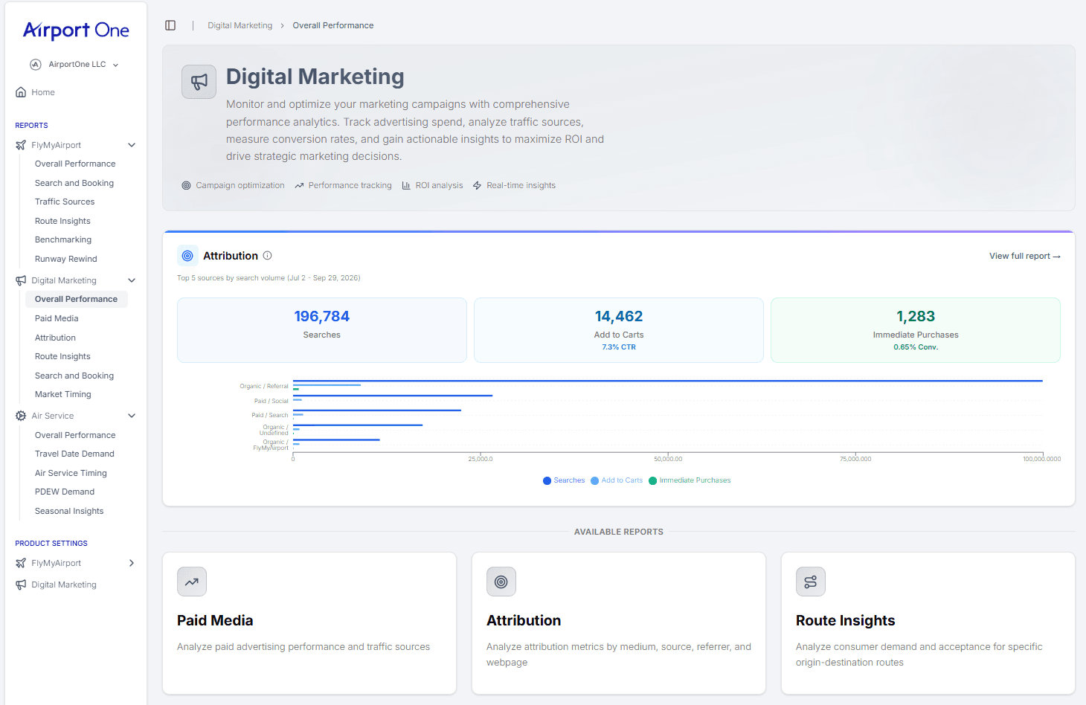The image size is (1086, 705).
Task: Click the Performance tracking trend icon
Action: click(x=299, y=185)
